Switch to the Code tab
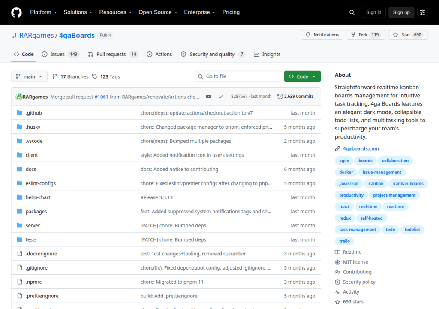Viewport: 439px width, 309px height. [24, 55]
